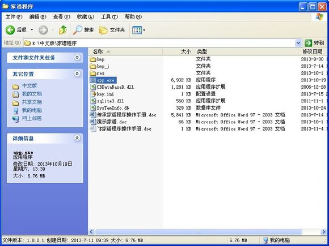Expand the 文件和文件夹任务 panel
The height and width of the screenshot is (246, 329).
click(x=77, y=57)
